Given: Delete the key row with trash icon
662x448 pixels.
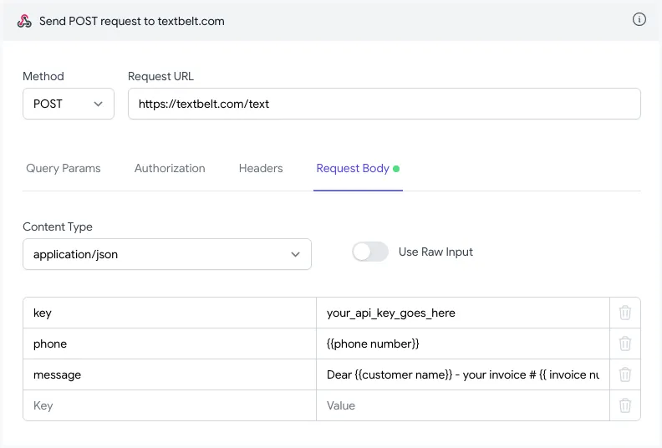Looking at the screenshot, I should pos(624,313).
